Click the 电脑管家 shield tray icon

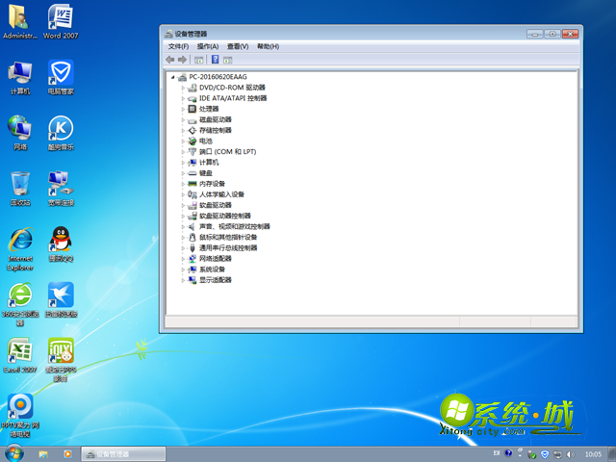pyautogui.click(x=545, y=454)
